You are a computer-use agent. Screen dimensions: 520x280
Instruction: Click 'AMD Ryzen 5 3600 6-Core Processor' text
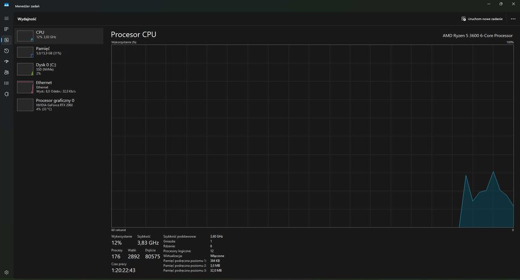point(477,36)
